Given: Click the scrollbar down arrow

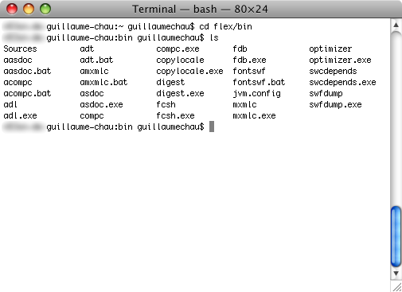Looking at the screenshot, I should click(396, 273).
